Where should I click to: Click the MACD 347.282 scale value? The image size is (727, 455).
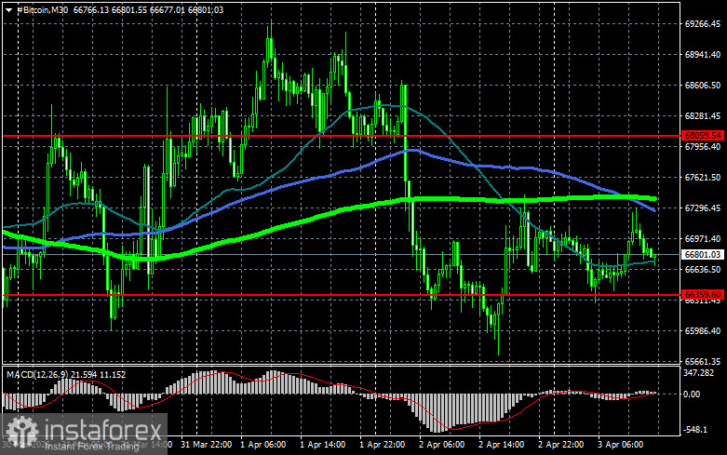pos(699,372)
